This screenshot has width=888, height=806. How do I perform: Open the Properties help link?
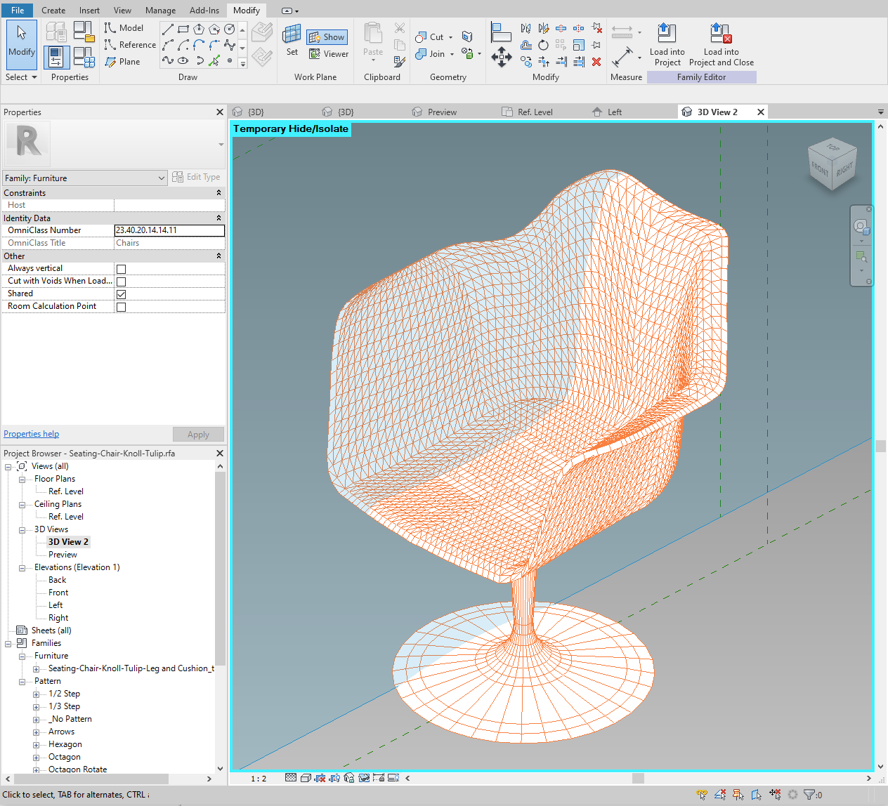[32, 434]
